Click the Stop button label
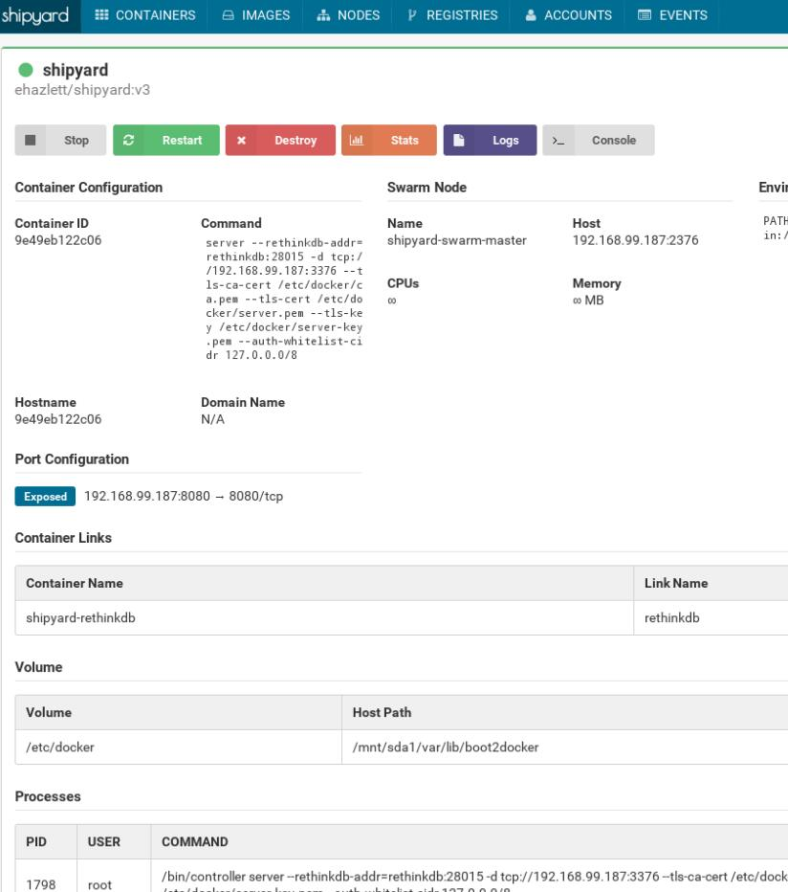Image resolution: width=788 pixels, height=892 pixels. coord(77,140)
